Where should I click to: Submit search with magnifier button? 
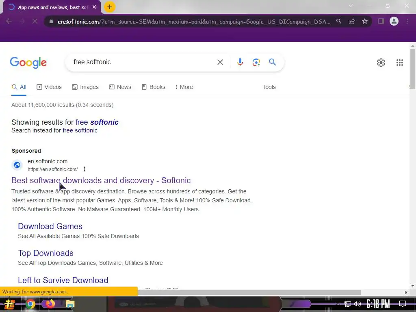pyautogui.click(x=273, y=62)
